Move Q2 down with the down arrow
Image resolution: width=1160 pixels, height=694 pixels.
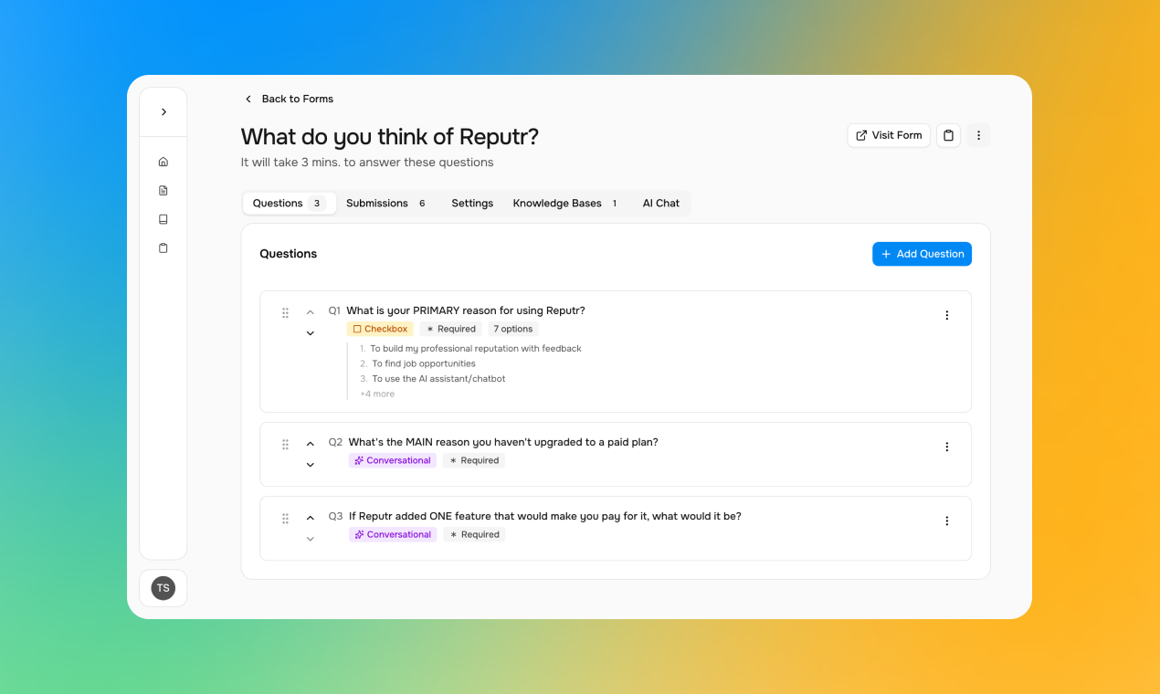[x=310, y=465]
